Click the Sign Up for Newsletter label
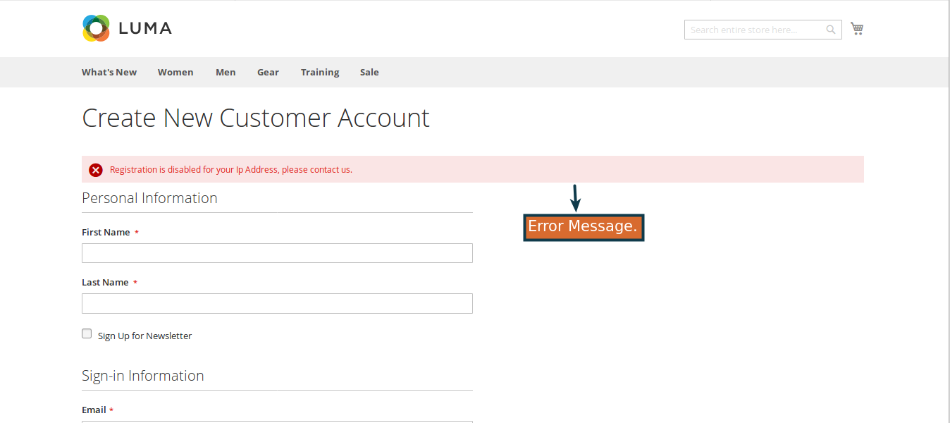This screenshot has height=423, width=950. [144, 336]
